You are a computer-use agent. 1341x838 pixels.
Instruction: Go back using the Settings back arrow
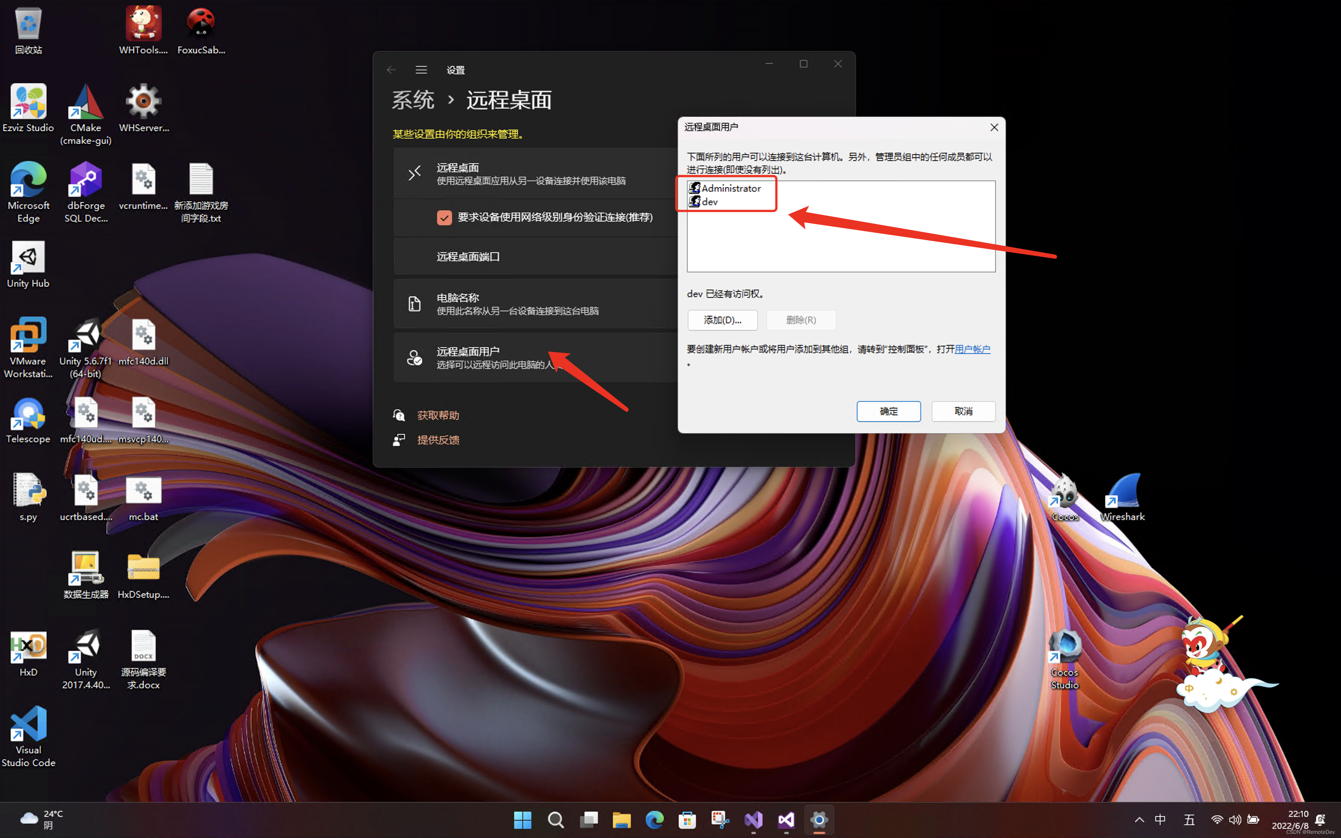(x=391, y=70)
